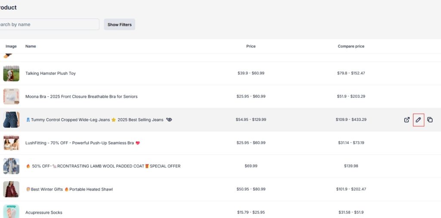The width and height of the screenshot is (441, 218).
Task: Click compare price $31.58 - $51.9
Action: (x=351, y=212)
